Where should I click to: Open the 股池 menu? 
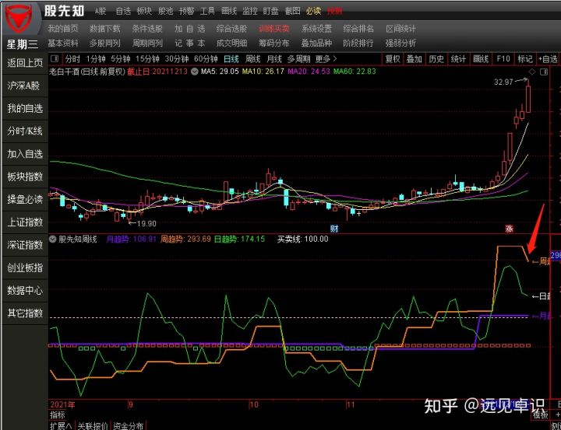pyautogui.click(x=165, y=11)
